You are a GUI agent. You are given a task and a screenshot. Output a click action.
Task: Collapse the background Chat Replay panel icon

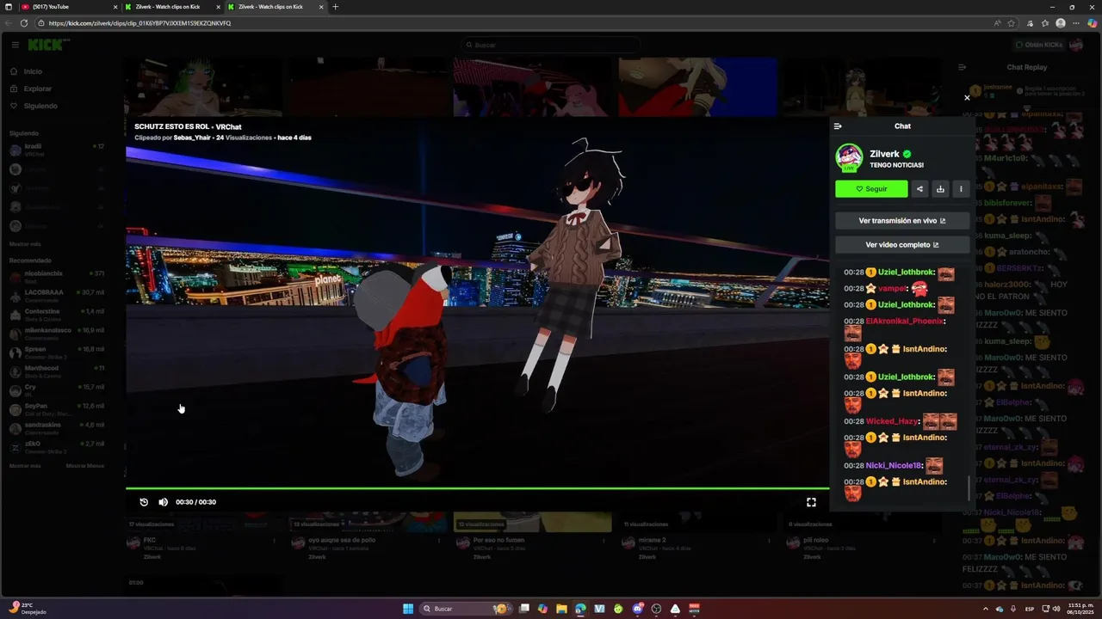(963, 67)
